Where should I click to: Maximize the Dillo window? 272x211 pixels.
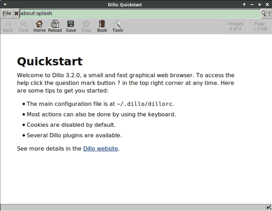tap(259, 4)
